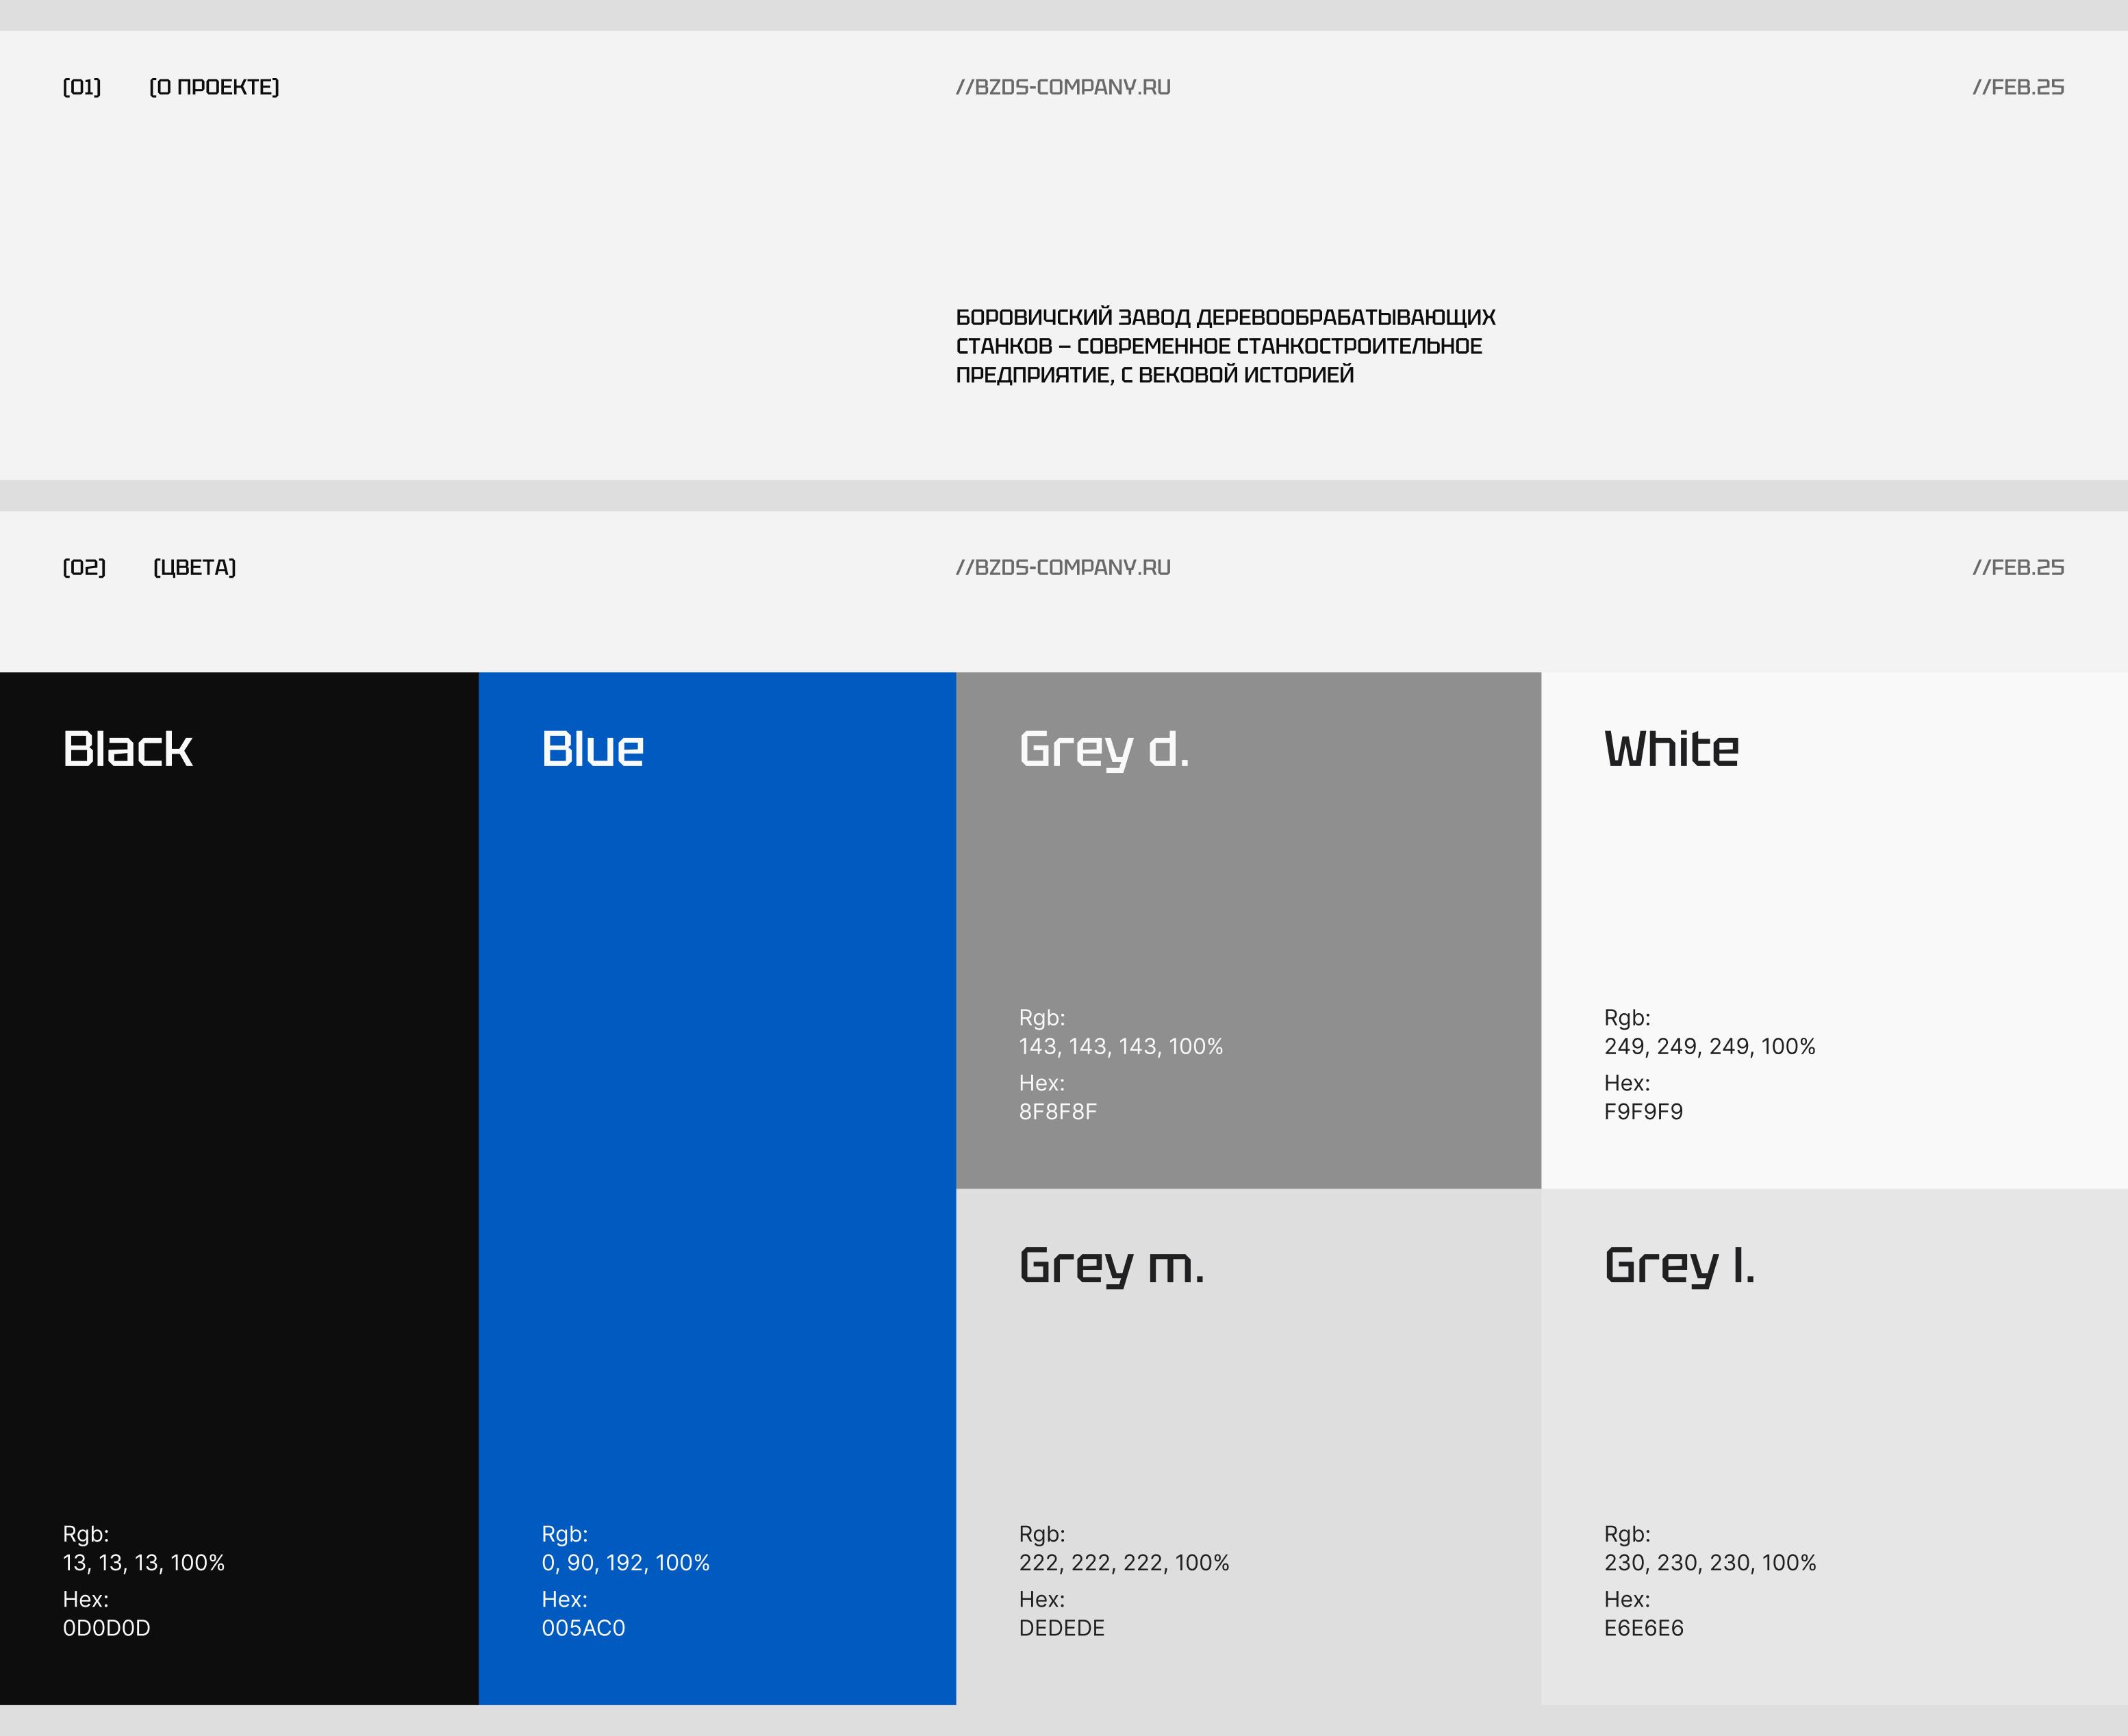Click the //FEB.25 date in colors section

[x=2018, y=567]
